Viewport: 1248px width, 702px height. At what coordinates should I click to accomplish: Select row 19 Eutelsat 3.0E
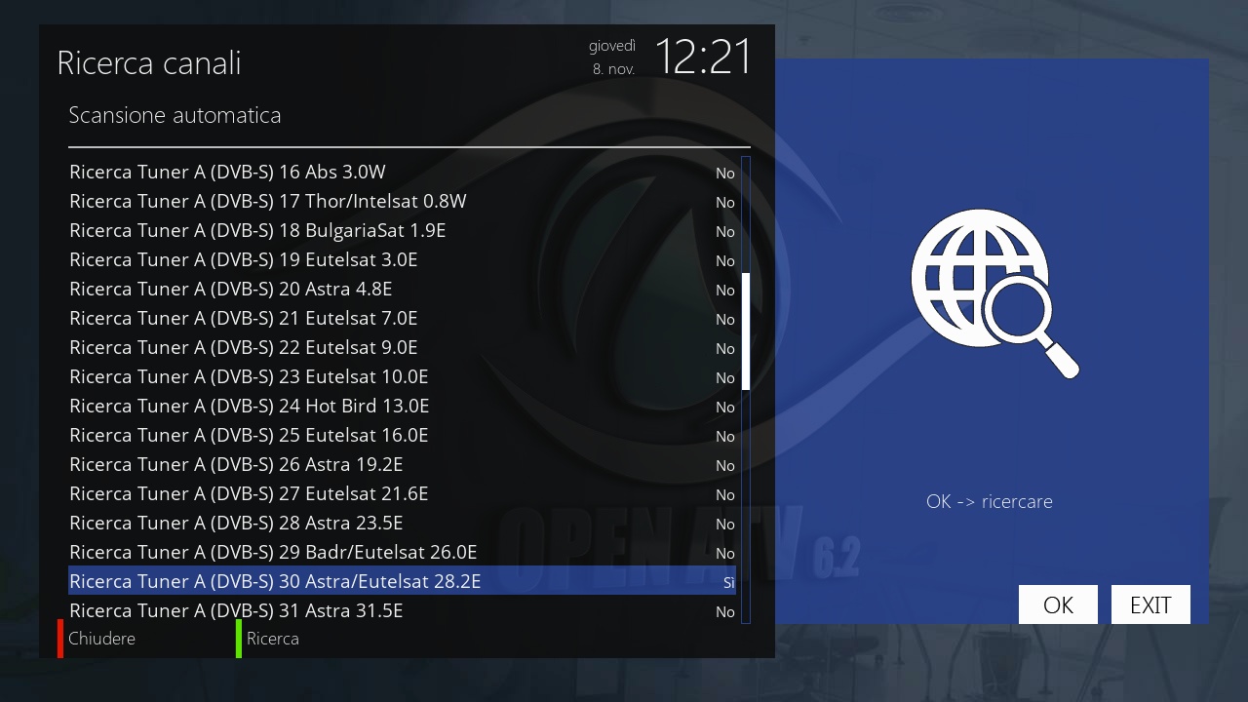click(402, 259)
